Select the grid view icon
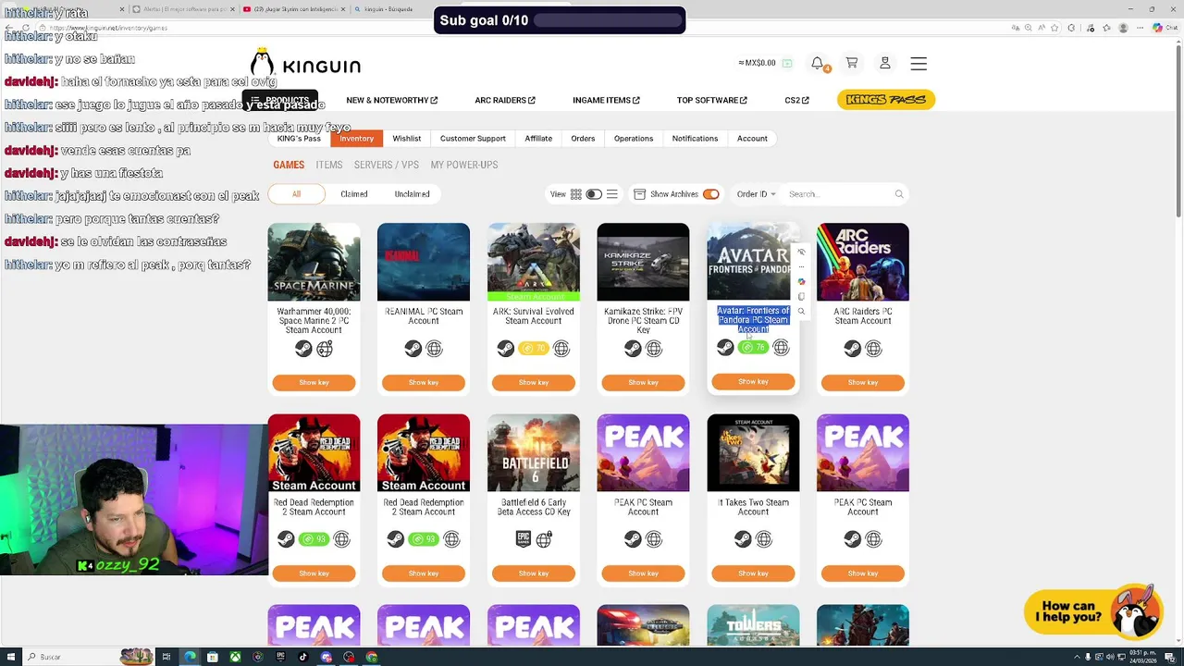Screen dimensions: 1184x666 (x=576, y=194)
